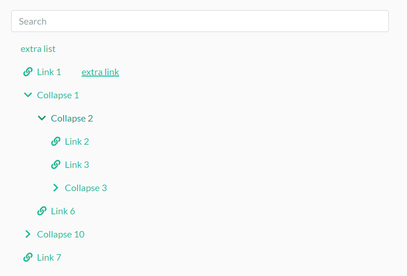This screenshot has height=276, width=407.
Task: Select the Collapse 2 label
Action: click(x=72, y=118)
